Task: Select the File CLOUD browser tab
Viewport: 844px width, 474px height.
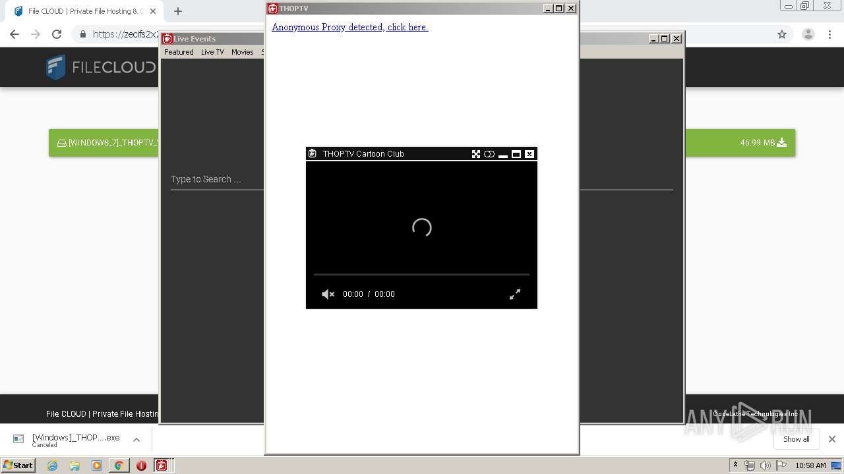Action: pyautogui.click(x=84, y=11)
